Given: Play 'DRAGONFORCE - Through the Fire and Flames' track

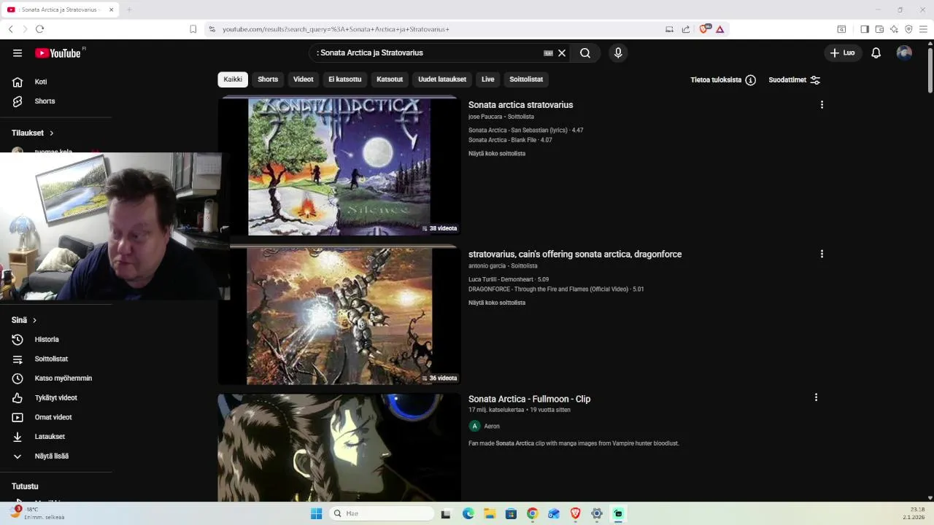Looking at the screenshot, I should [556, 289].
